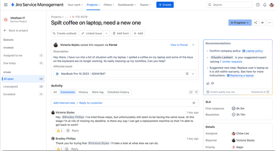Open the help question mark icon
This screenshot has width=275, height=151.
(258, 5)
